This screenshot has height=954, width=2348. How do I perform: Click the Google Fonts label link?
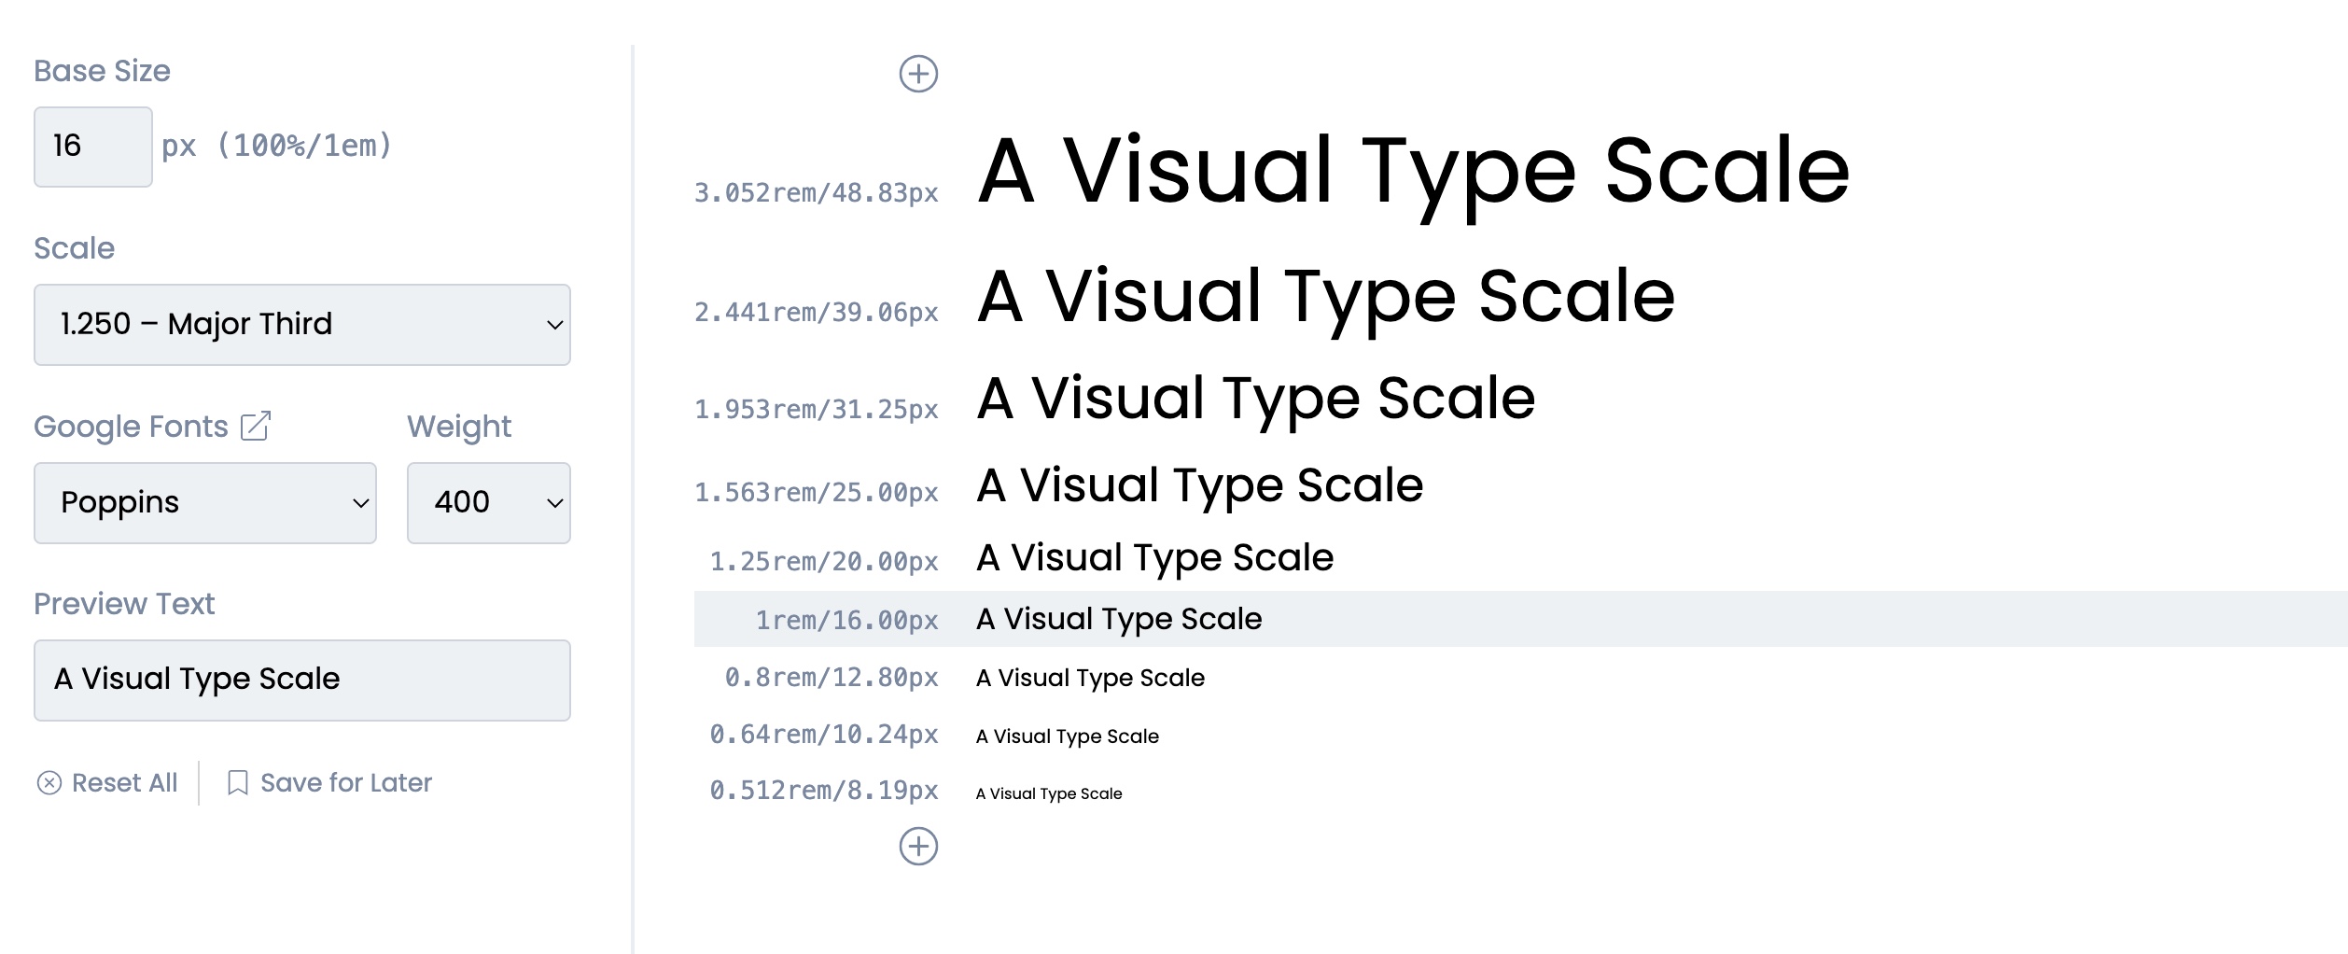(x=132, y=427)
